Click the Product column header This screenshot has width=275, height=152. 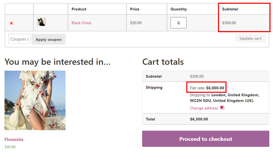pos(79,9)
